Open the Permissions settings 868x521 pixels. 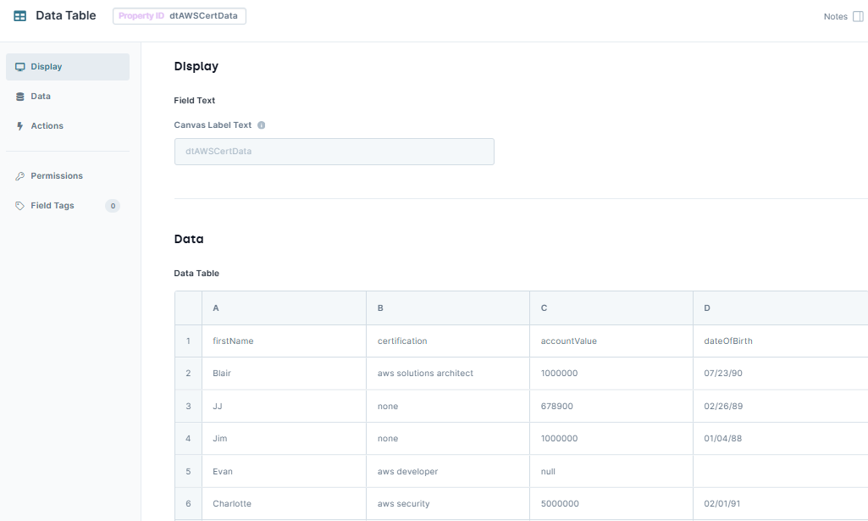57,175
